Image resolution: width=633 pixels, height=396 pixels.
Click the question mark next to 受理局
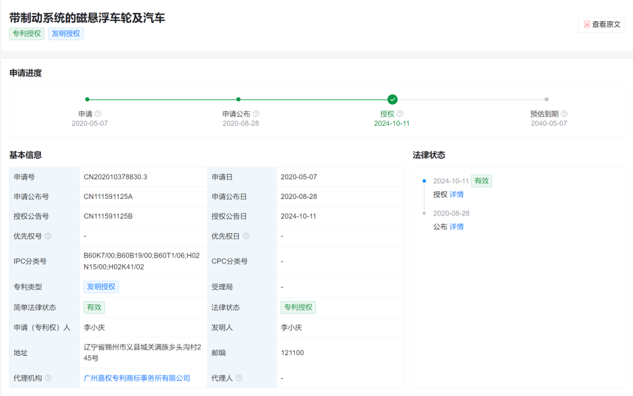(x=239, y=287)
